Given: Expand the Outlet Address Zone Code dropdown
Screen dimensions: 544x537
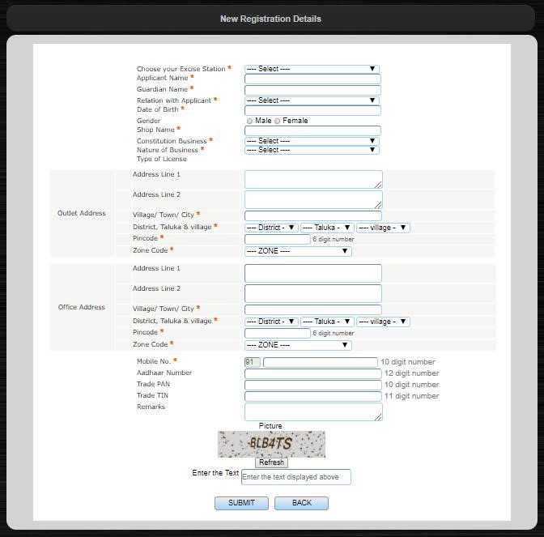Looking at the screenshot, I should pos(298,251).
